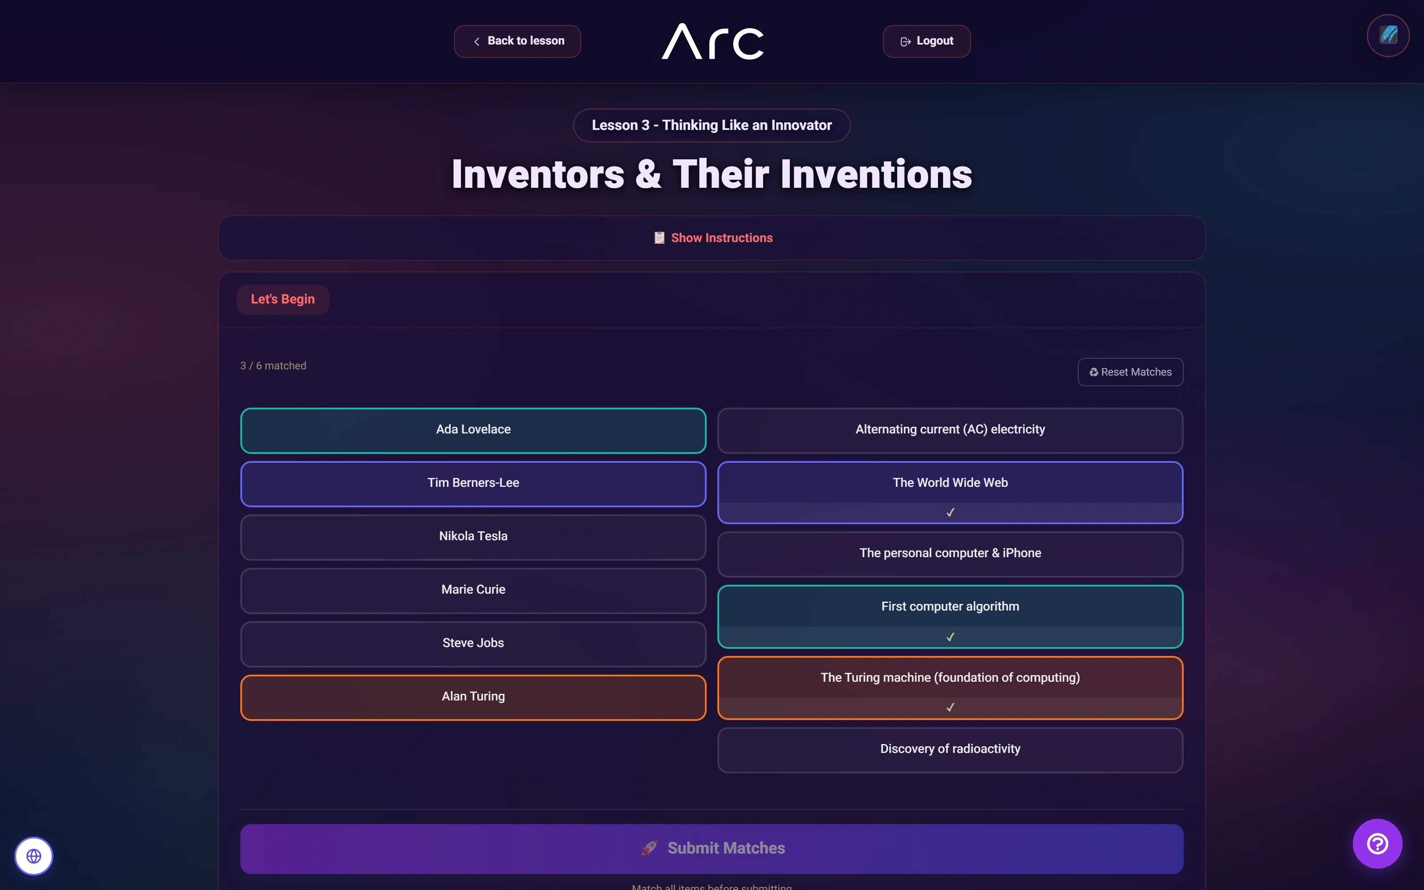Click the Arc logo
Image resolution: width=1424 pixels, height=890 pixels.
[712, 41]
